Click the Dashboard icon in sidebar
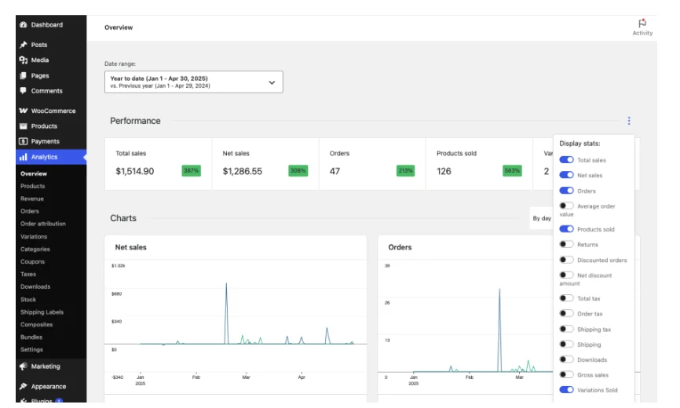The height and width of the screenshot is (408, 680). (23, 25)
